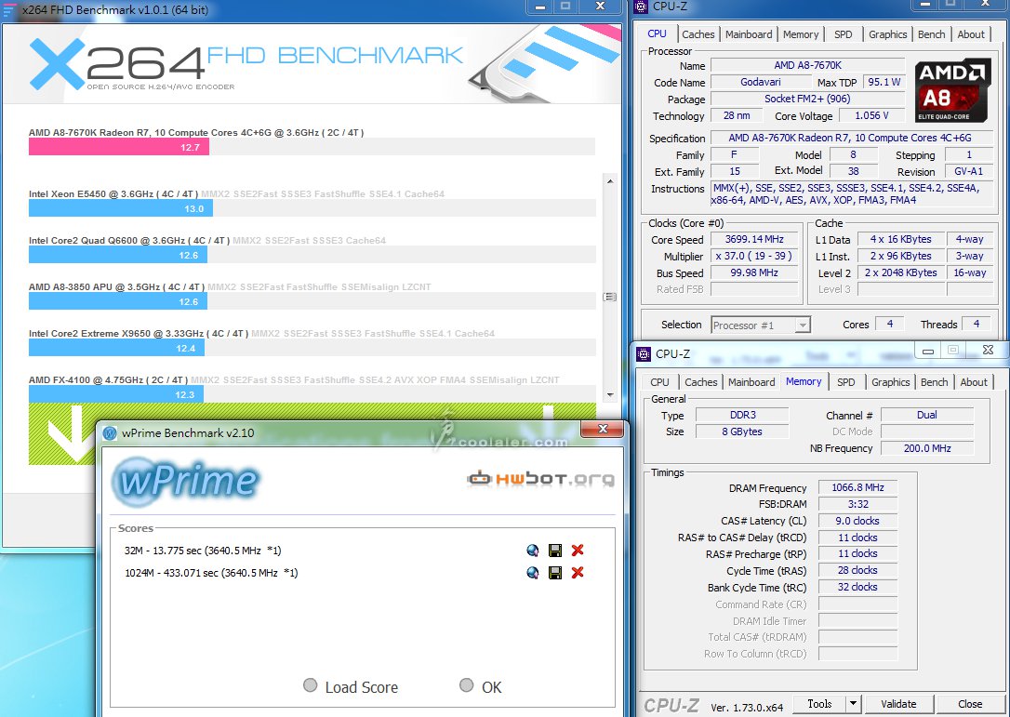Image resolution: width=1010 pixels, height=717 pixels.
Task: Open HWBOT submit globe icon for 1024M score
Action: [533, 573]
